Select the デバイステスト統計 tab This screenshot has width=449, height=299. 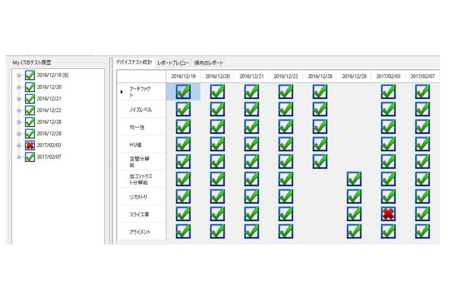coord(134,62)
